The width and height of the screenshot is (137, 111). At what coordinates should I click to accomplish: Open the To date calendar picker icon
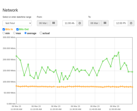[105, 23]
